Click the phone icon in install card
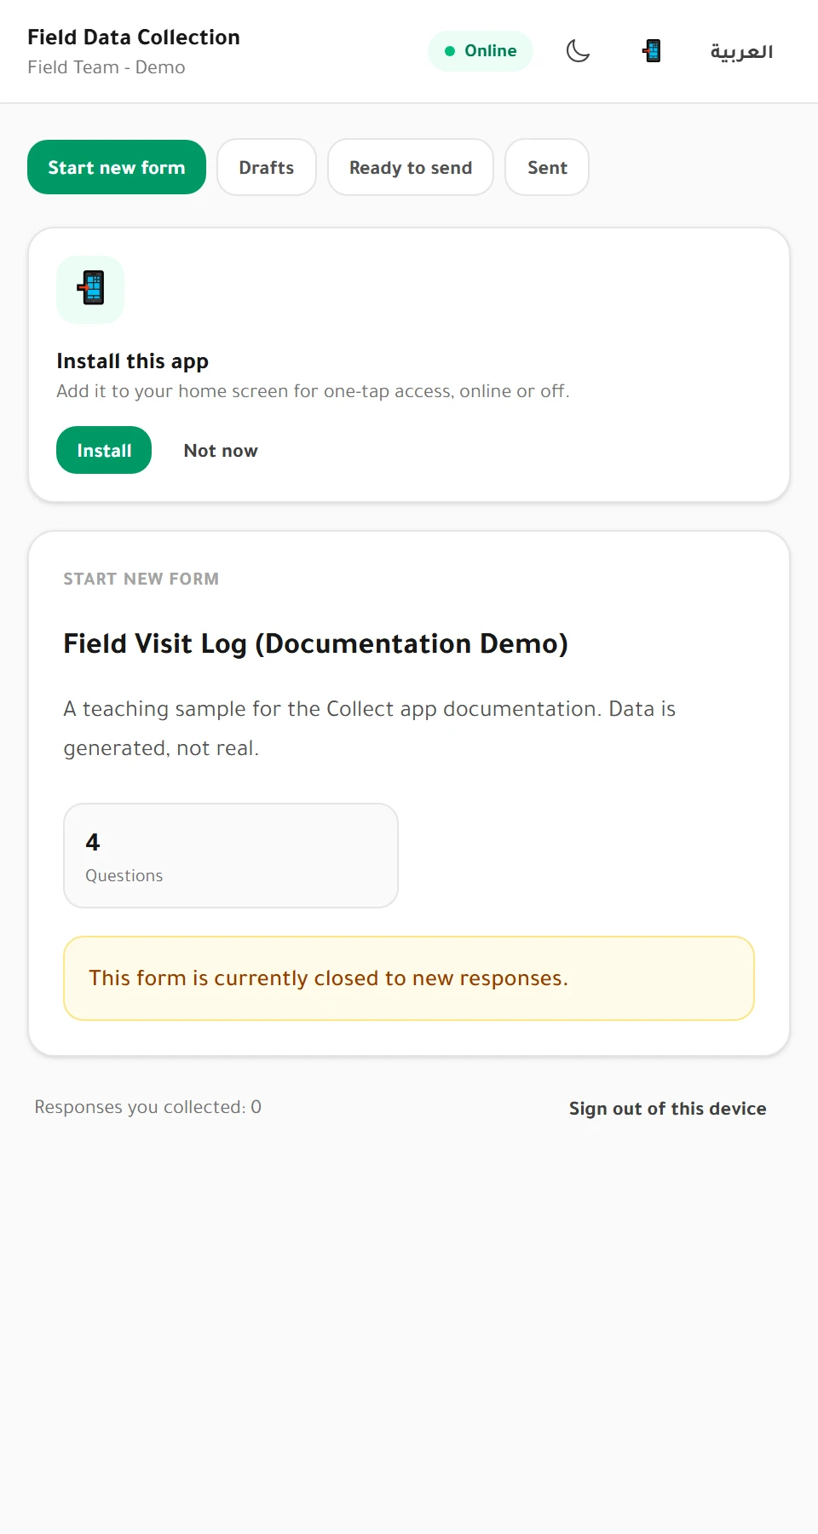 click(90, 290)
